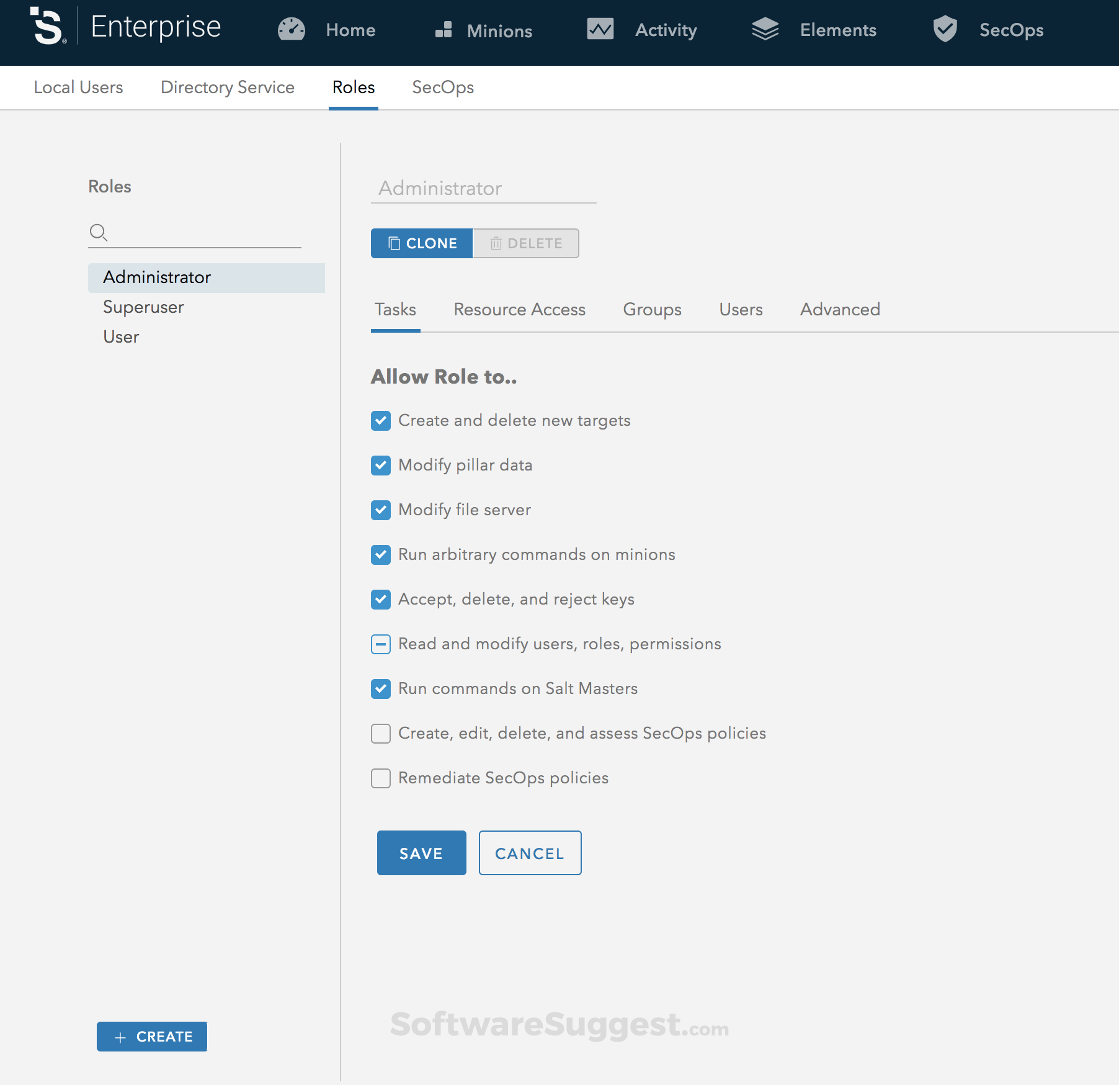Screen dimensions: 1119x1085
Task: Click the roles search magnifier icon
Action: pos(99,233)
